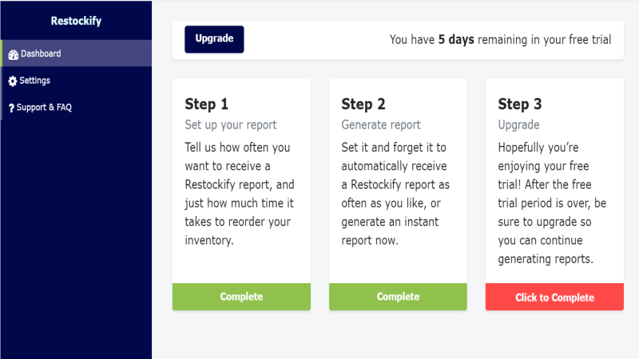
Task: Click the Step 1 heading
Action: 206,105
